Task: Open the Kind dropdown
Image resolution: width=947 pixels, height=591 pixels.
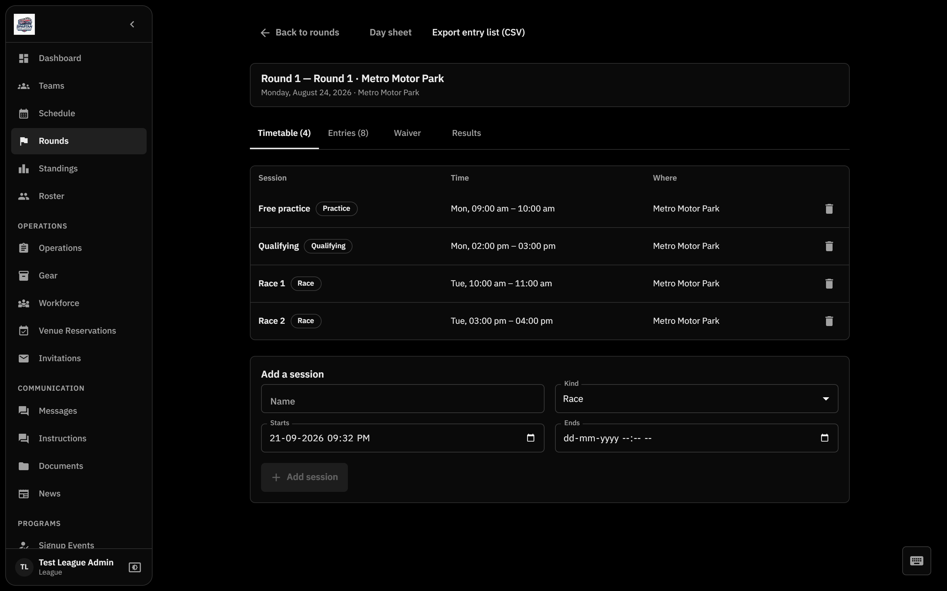Action: click(696, 399)
